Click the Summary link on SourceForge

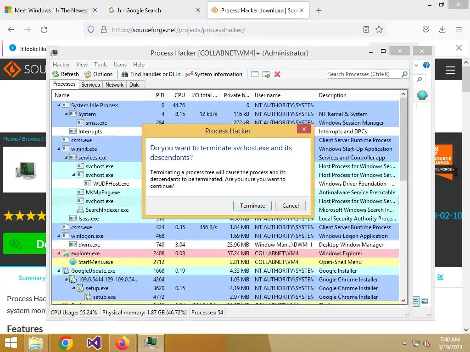pos(32,278)
